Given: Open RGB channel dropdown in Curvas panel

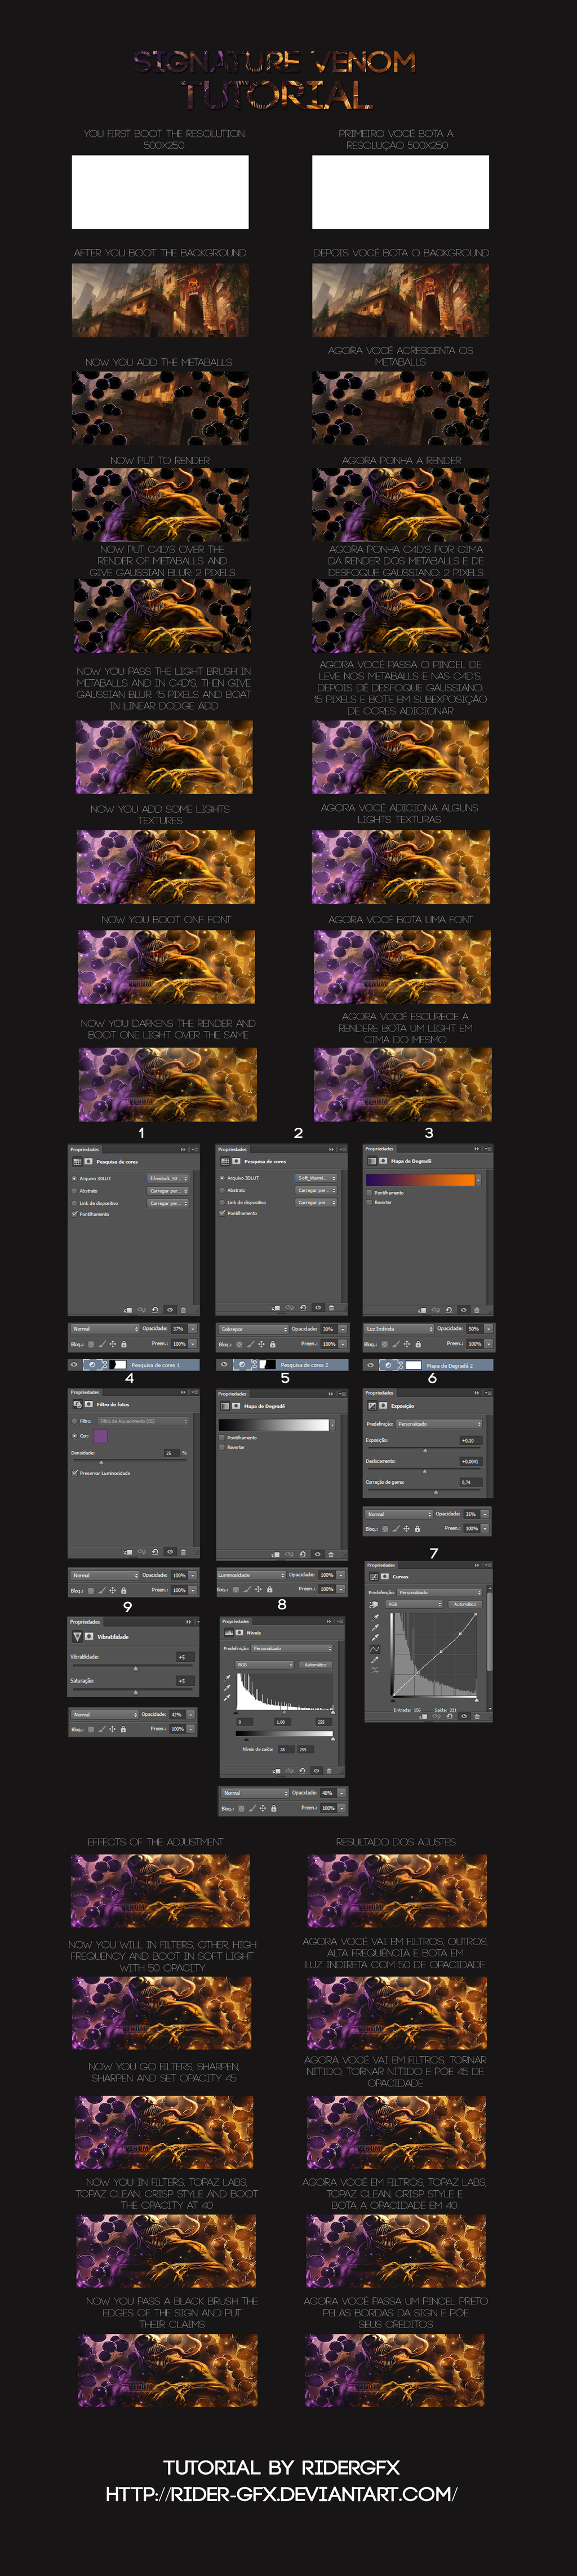Looking at the screenshot, I should pos(414,1604).
